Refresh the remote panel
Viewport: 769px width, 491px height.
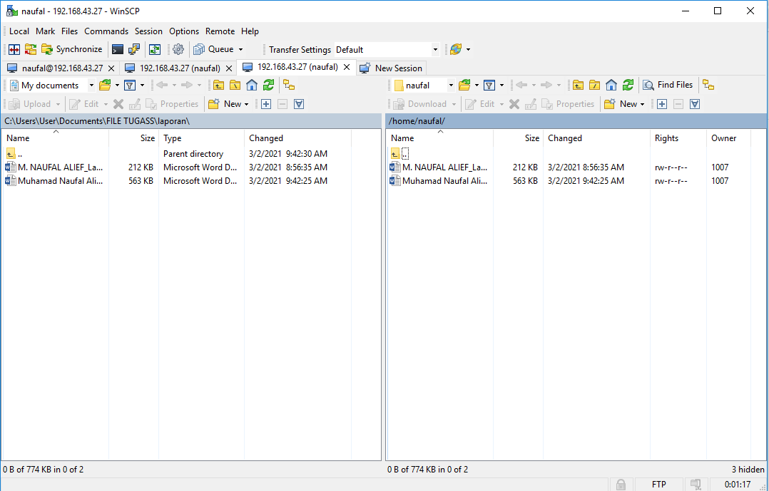(x=628, y=86)
